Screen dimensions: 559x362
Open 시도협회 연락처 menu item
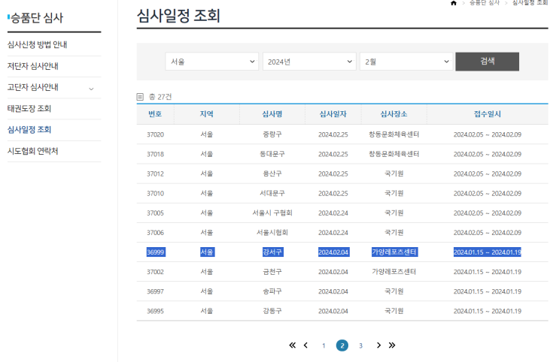click(x=33, y=151)
